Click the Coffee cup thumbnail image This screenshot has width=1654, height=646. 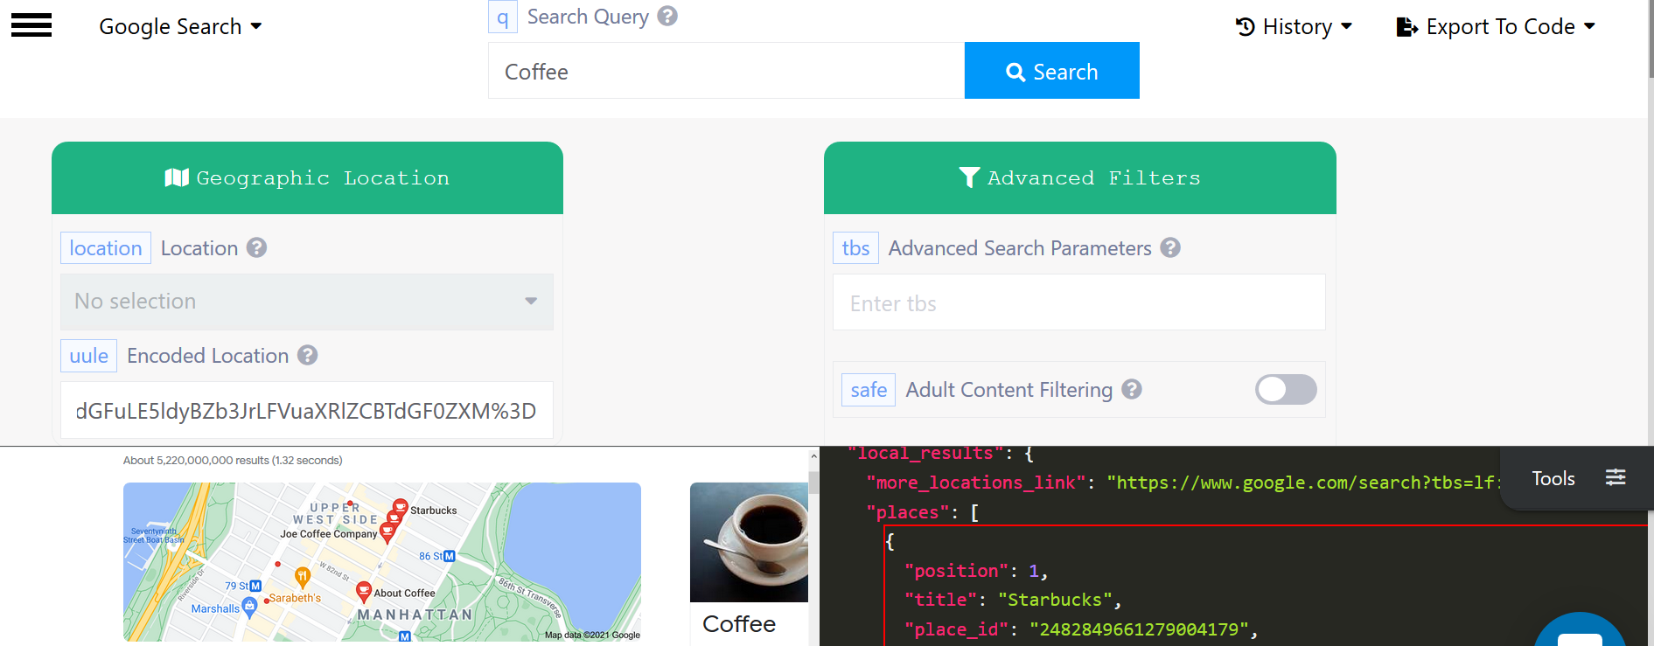pos(749,542)
